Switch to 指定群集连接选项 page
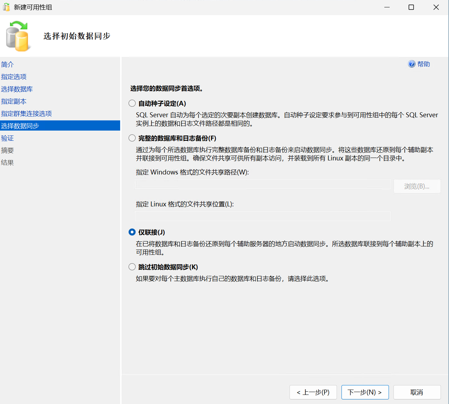The image size is (449, 404). coord(26,113)
